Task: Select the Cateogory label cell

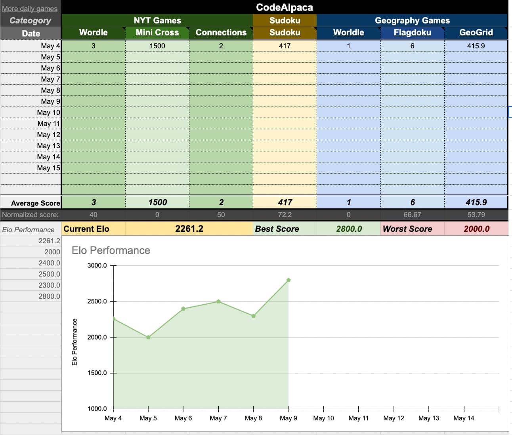Action: tap(31, 21)
